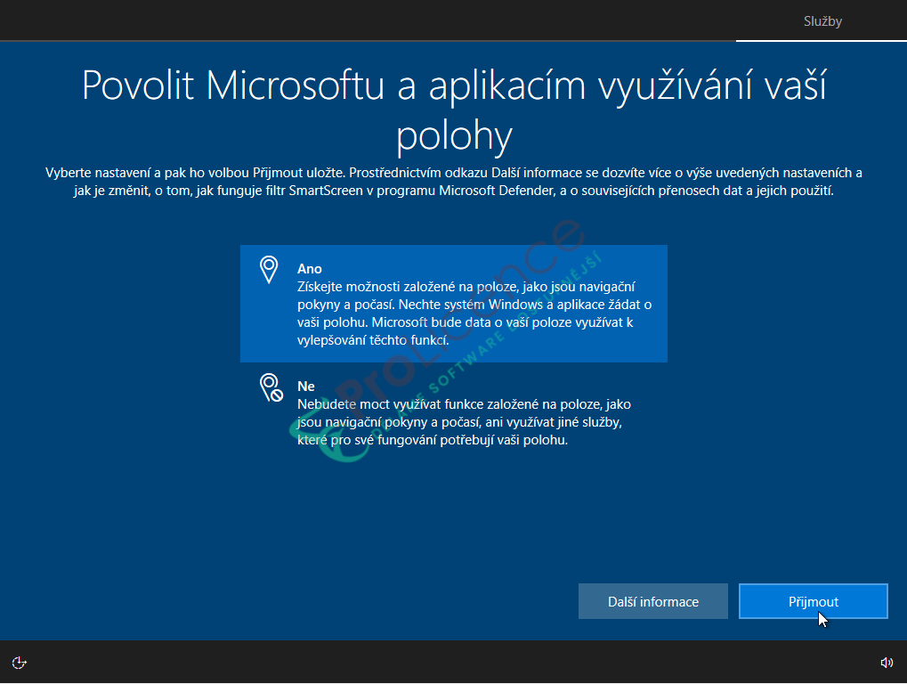Open the Ease of Access icon

19,663
